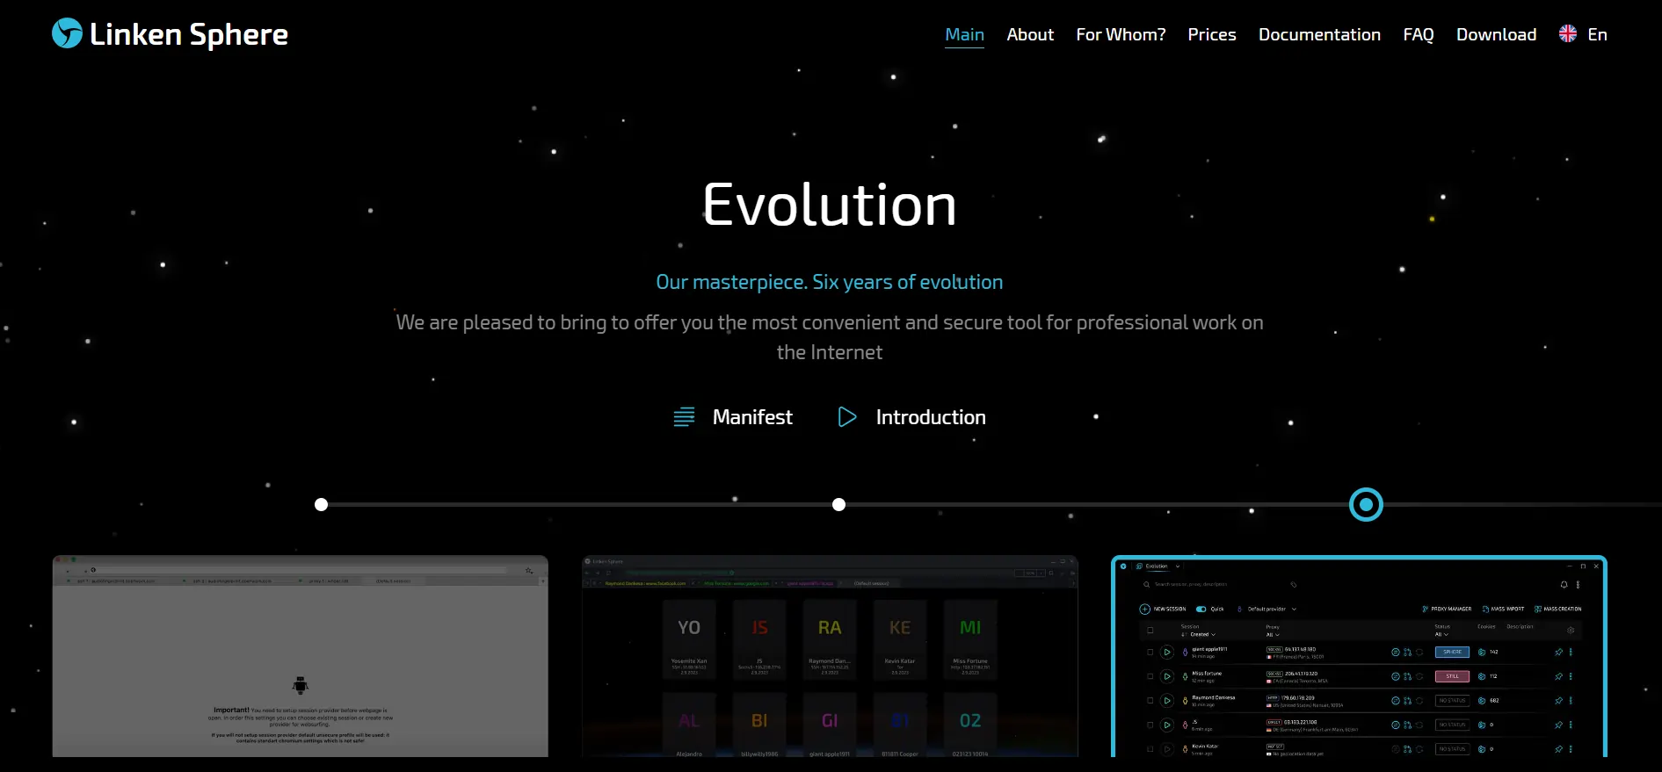Click the Download link in header
Image resolution: width=1662 pixels, height=772 pixels.
(x=1496, y=34)
